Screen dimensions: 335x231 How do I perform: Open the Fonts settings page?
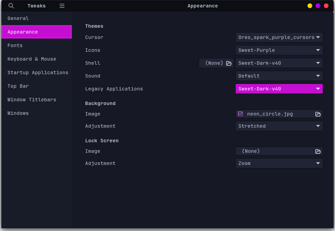pos(15,45)
